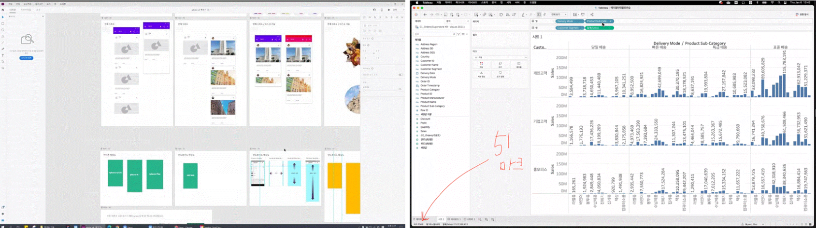The image size is (816, 228).
Task: Click New Worksheet icon in Tableau toolbar
Action: [476, 14]
